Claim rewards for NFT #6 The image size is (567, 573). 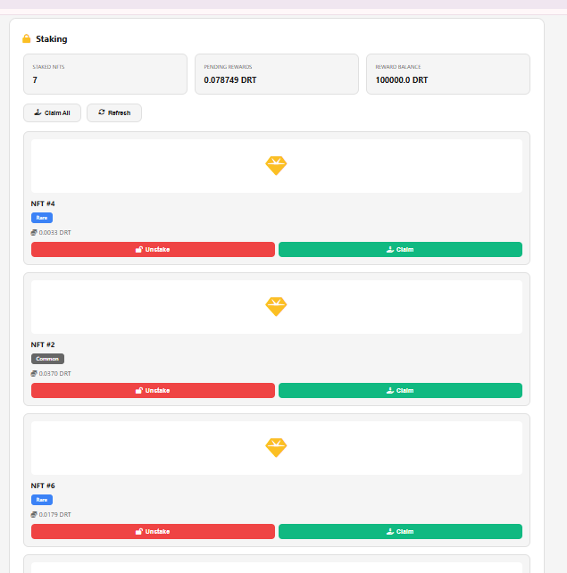[400, 532]
